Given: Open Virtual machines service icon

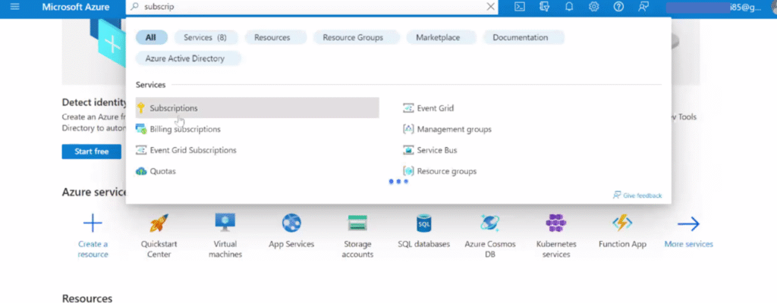Looking at the screenshot, I should [225, 223].
